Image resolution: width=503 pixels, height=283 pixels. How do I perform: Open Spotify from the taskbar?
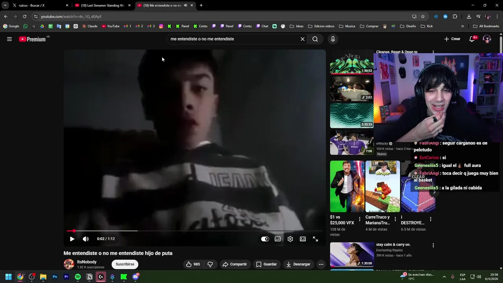(x=78, y=277)
